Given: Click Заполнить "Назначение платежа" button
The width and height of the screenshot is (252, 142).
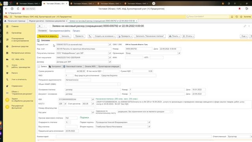Looking at the screenshot, I should coord(150,36).
